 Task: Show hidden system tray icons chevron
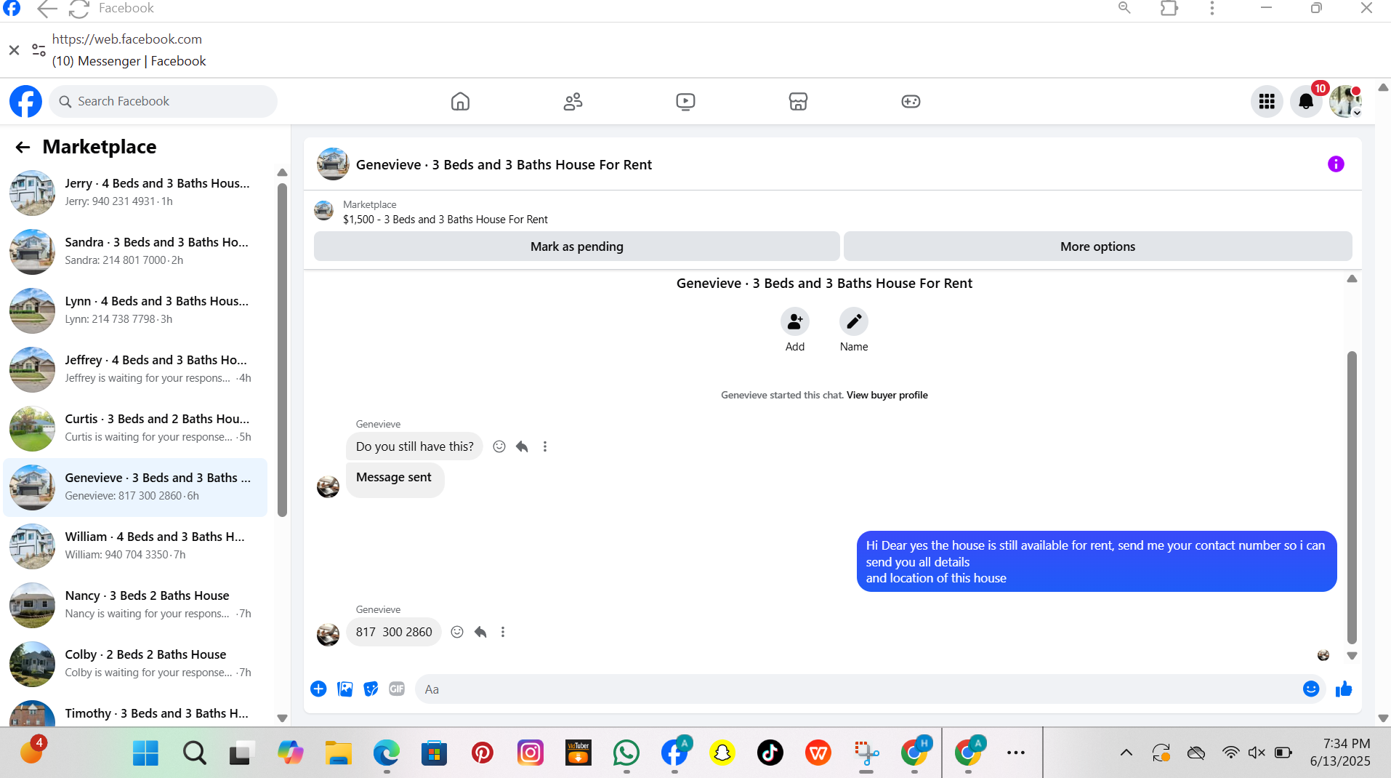coord(1126,753)
